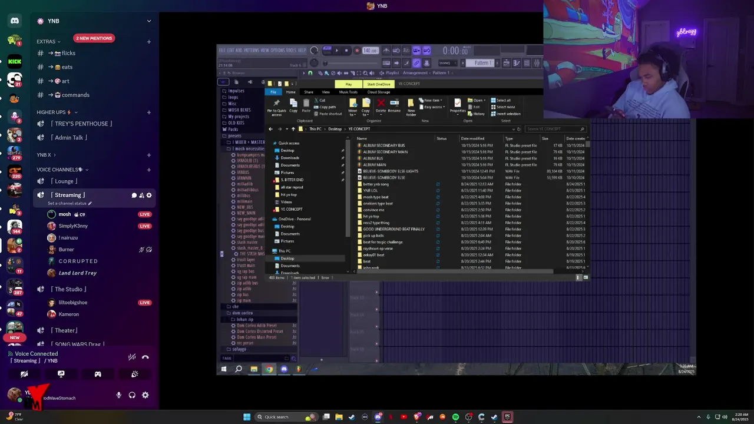
Task: Click Properties in streamed Explorer ribbon
Action: (458, 106)
